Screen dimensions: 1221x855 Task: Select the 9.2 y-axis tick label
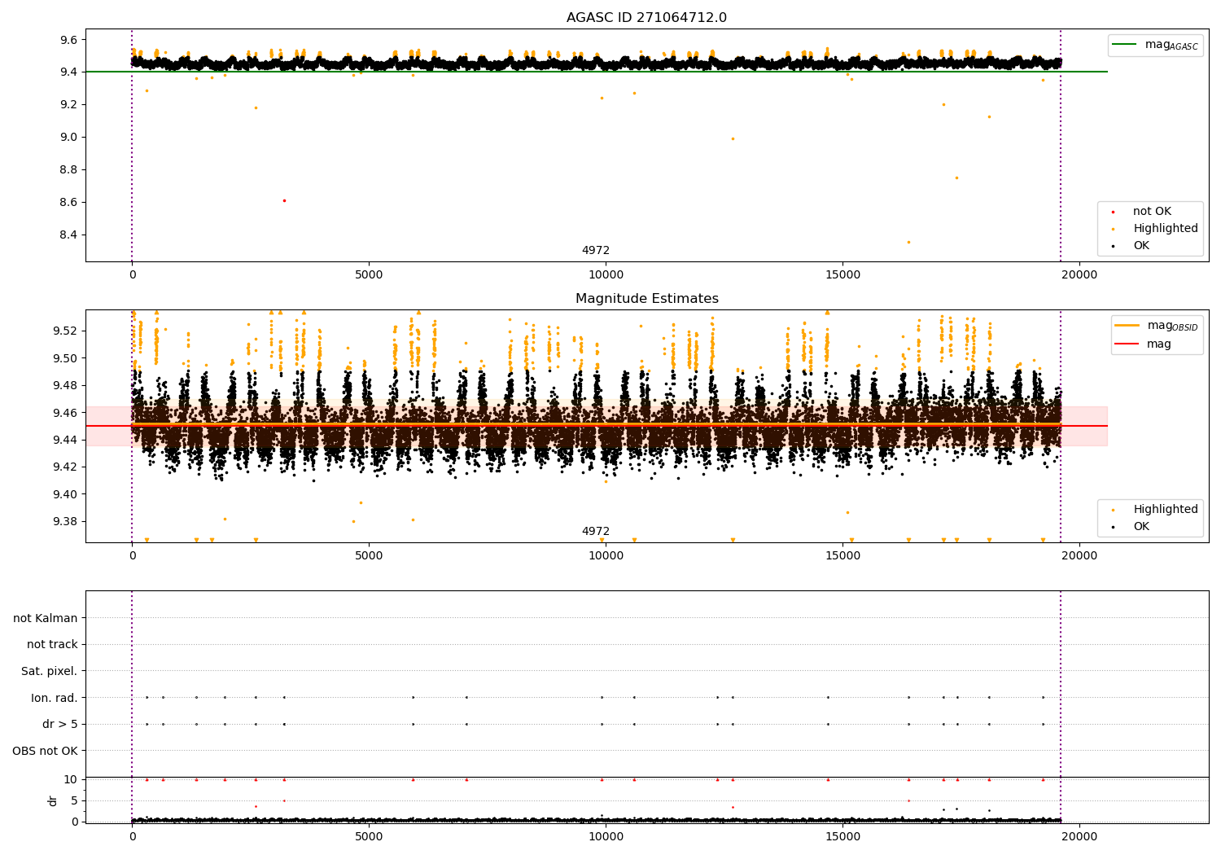pyautogui.click(x=68, y=105)
